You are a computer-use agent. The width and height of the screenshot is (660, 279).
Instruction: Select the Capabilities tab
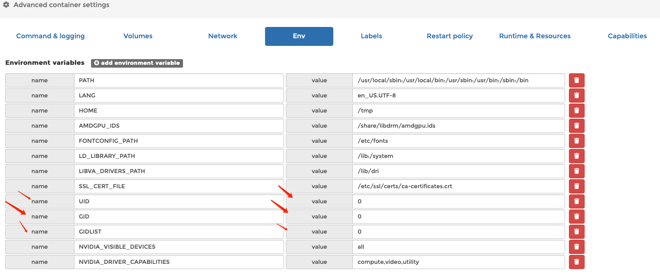pos(627,36)
